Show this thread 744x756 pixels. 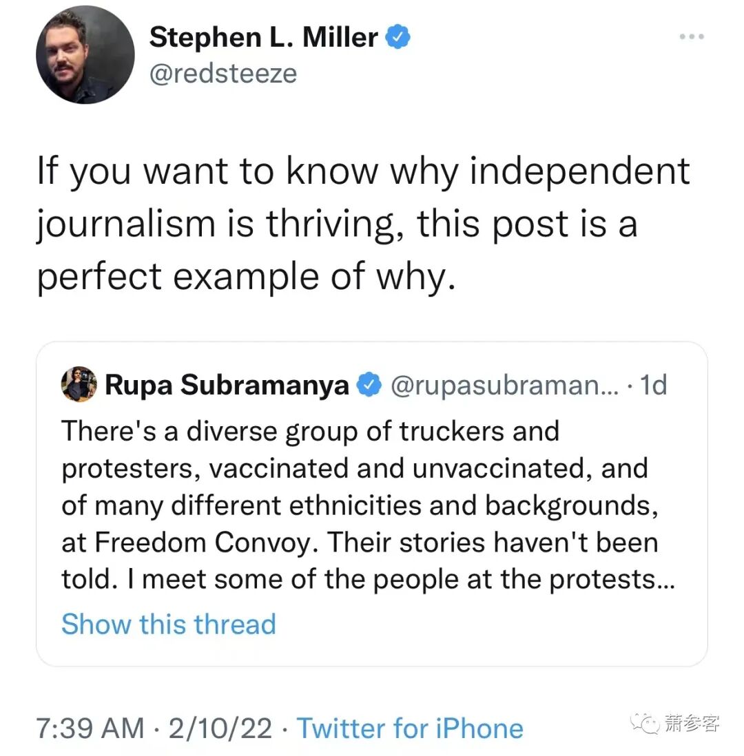point(169,624)
